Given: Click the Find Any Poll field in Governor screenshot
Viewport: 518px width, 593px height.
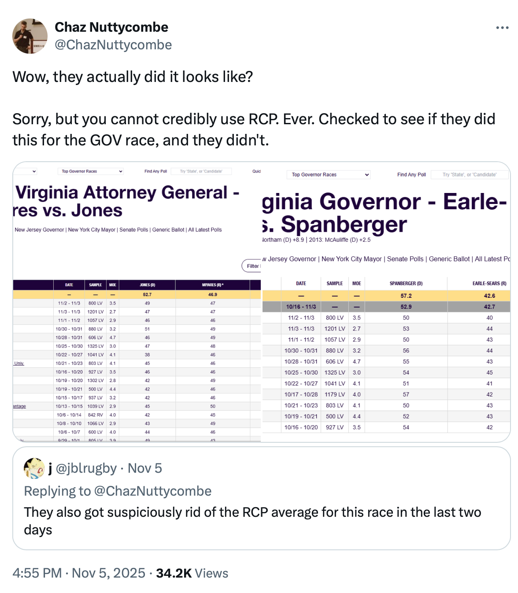Looking at the screenshot, I should pos(469,175).
